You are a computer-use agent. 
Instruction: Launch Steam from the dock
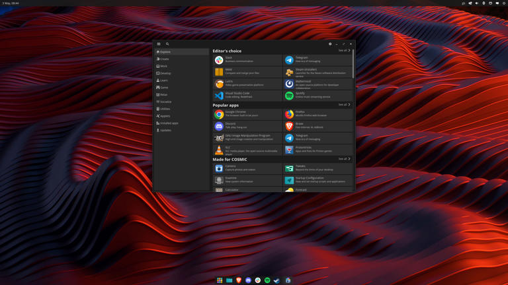click(276, 280)
